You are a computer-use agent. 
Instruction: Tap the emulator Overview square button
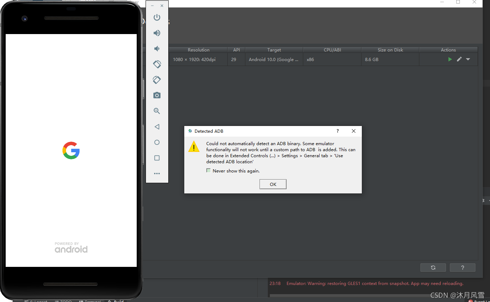tap(157, 158)
